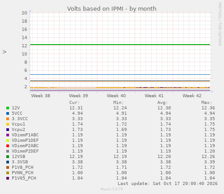The width and height of the screenshot is (224, 194).
Task: Click the dark purple P1V05_PCH legend swatch
Action: pos(8,178)
